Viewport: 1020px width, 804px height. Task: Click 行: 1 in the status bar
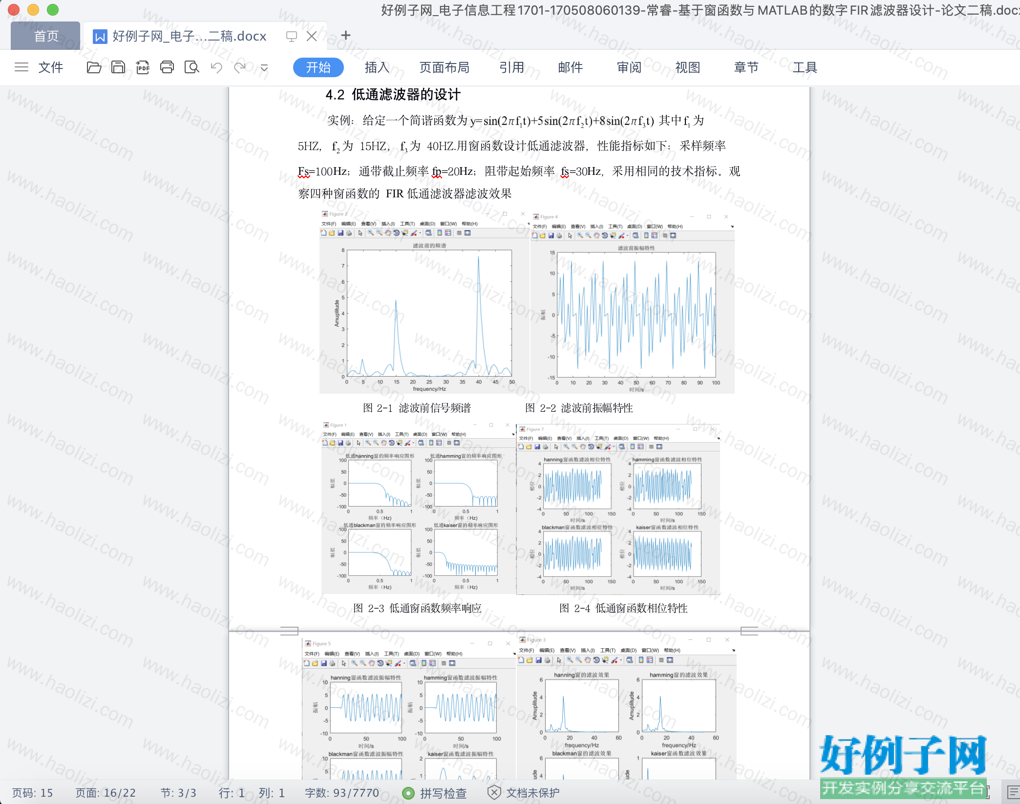pyautogui.click(x=232, y=793)
